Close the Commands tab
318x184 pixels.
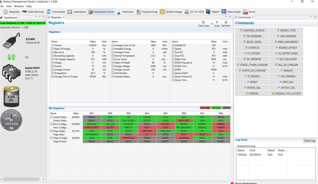[253, 17]
